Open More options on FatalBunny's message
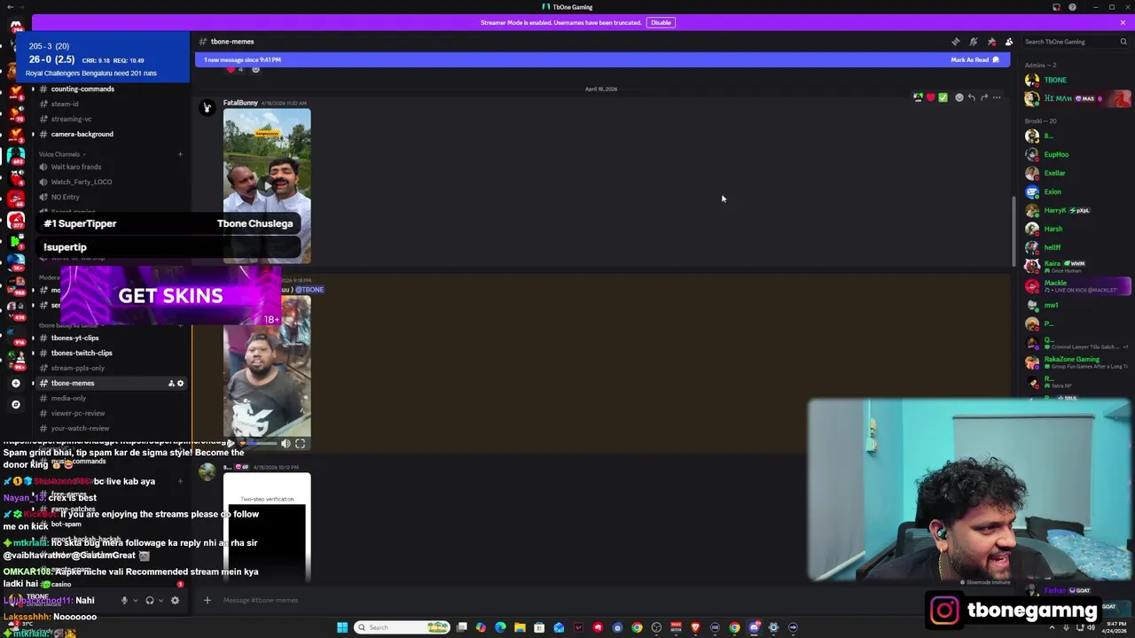 [997, 97]
